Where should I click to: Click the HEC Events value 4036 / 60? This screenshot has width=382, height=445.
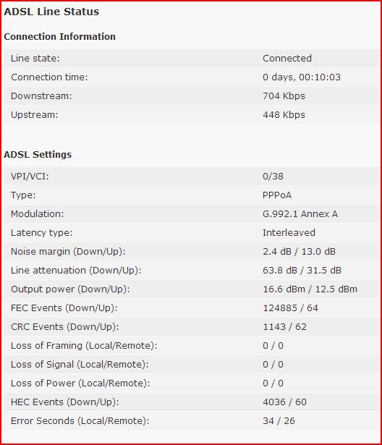click(284, 402)
